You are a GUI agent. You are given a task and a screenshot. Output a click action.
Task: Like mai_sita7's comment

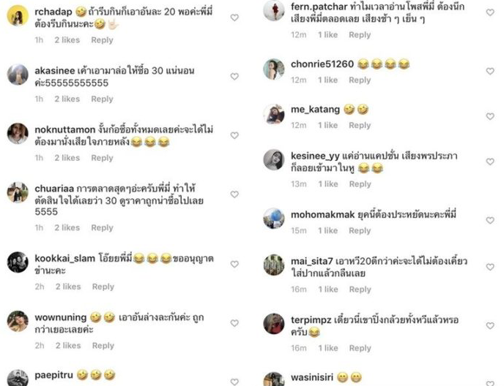pos(490,267)
